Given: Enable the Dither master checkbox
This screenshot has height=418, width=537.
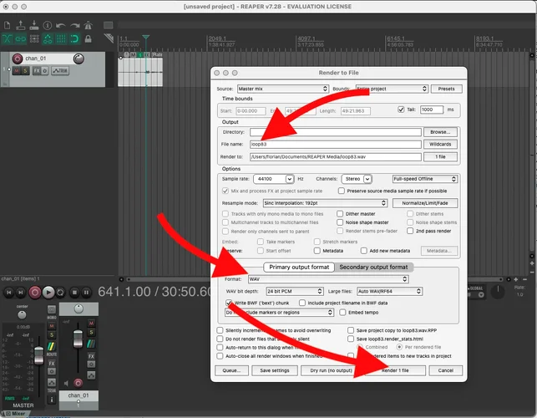Looking at the screenshot, I should [x=341, y=213].
